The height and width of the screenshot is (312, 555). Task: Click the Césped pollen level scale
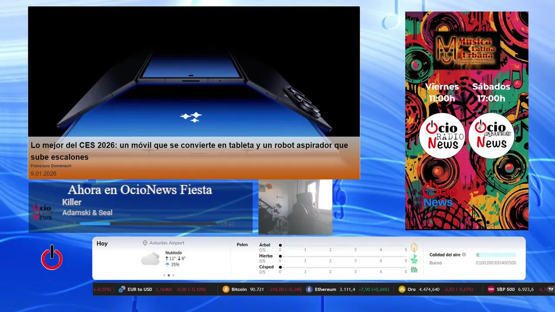[x=343, y=270]
